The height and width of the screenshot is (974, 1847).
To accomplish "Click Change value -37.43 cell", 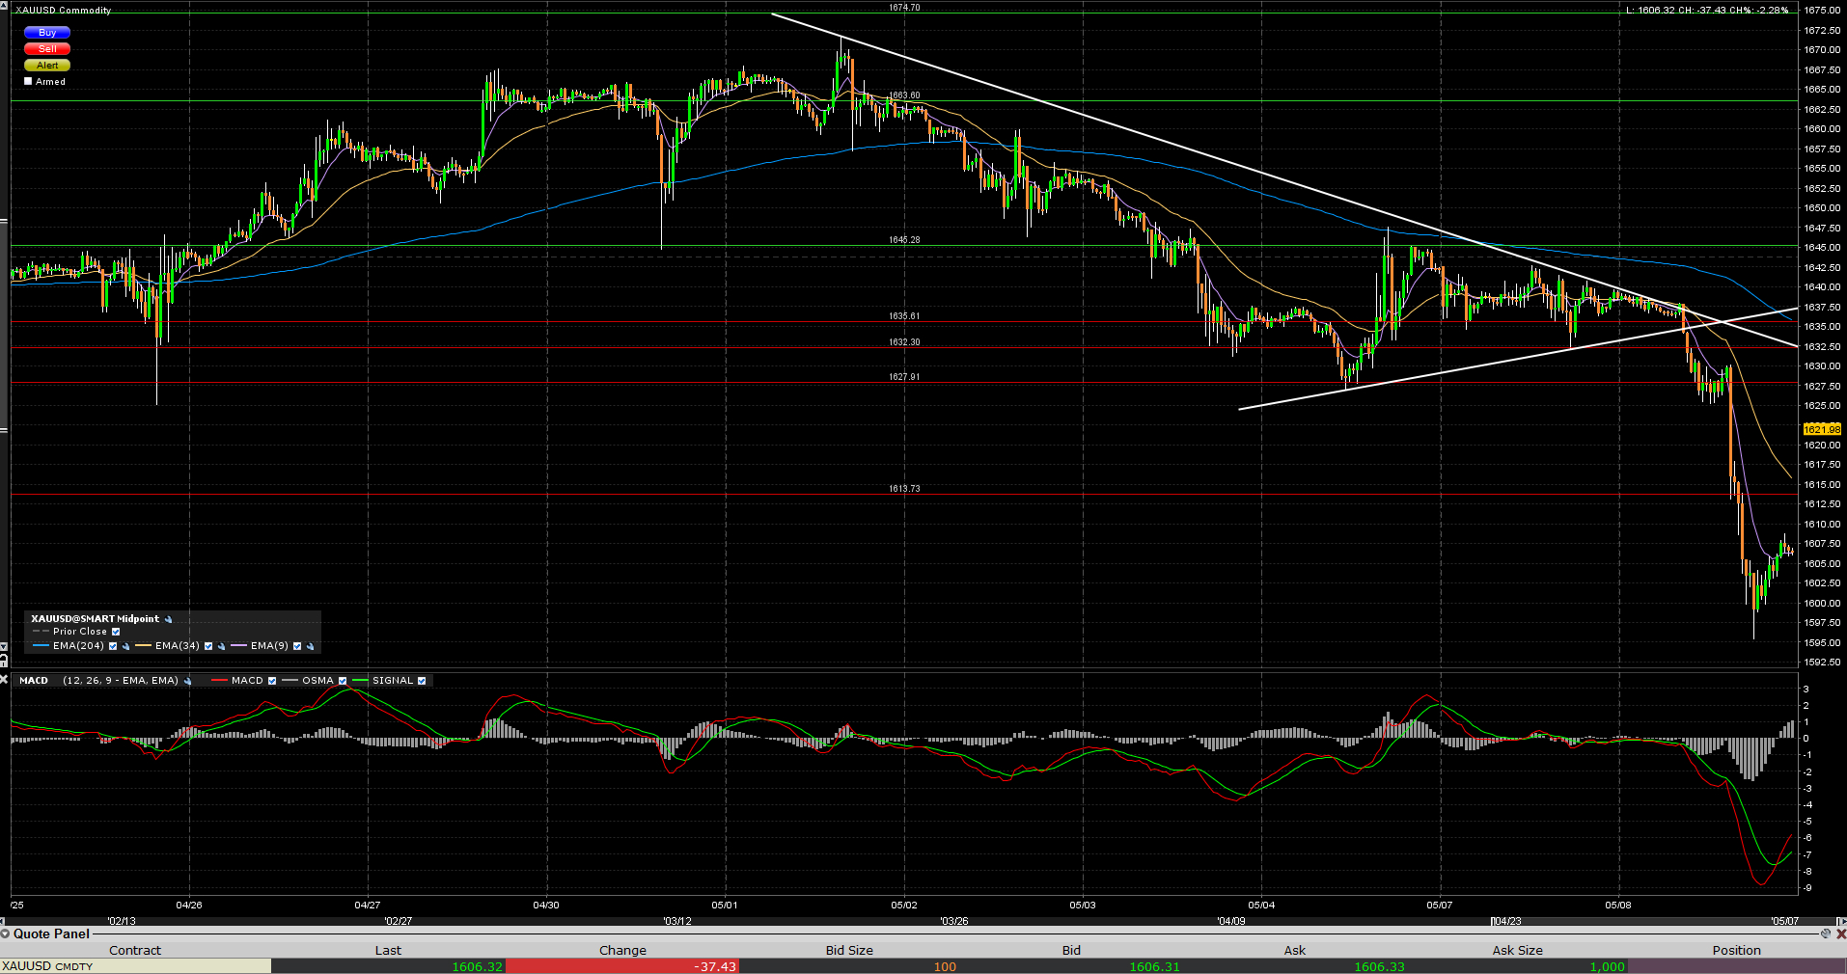I will click(x=622, y=966).
